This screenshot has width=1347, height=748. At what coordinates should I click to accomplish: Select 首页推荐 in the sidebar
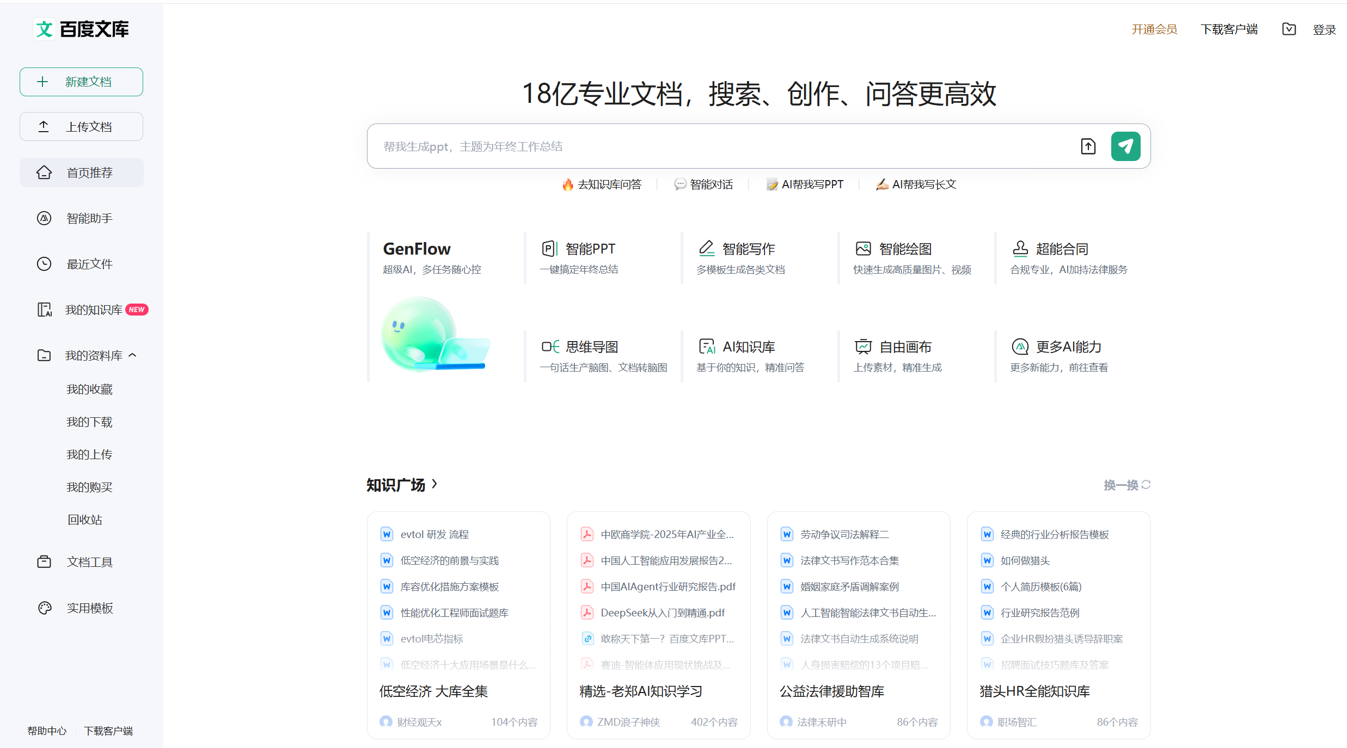82,172
